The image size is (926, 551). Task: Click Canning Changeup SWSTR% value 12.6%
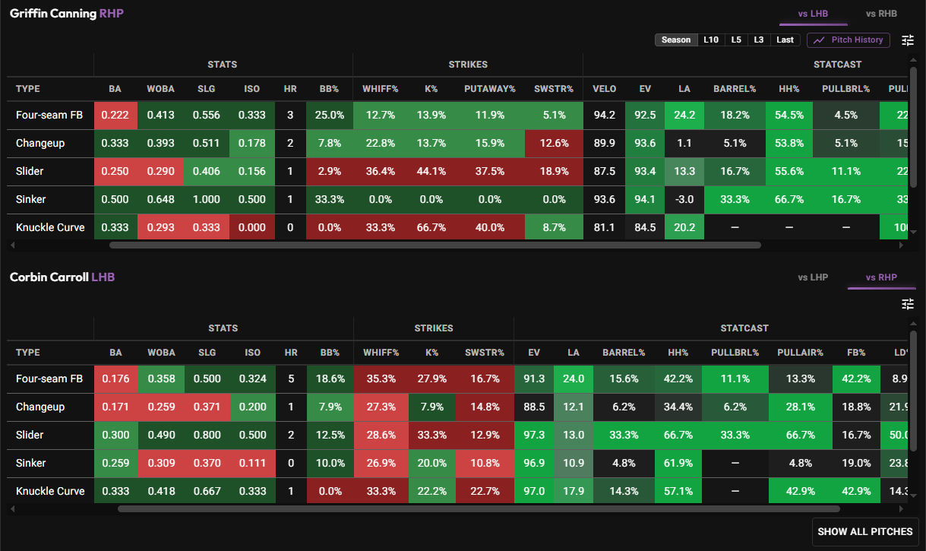(554, 143)
